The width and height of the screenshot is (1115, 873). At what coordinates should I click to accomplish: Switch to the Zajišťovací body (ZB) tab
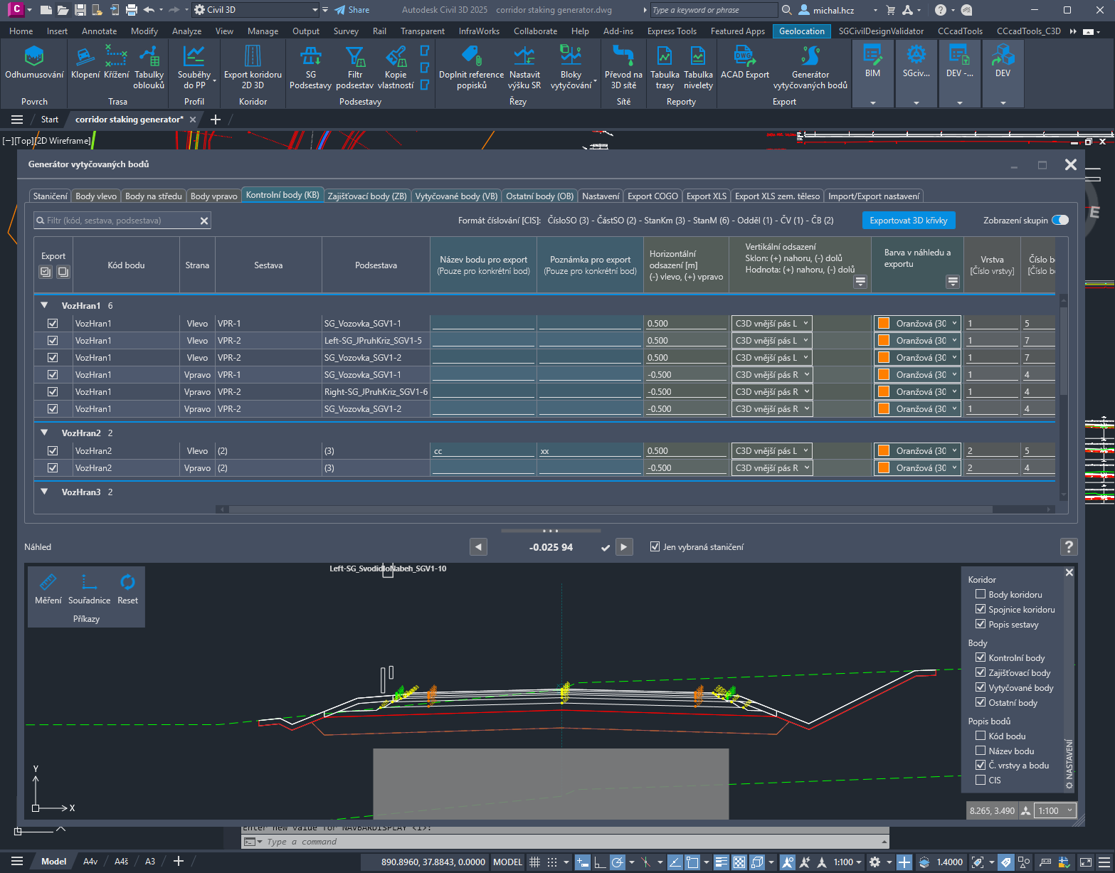point(367,196)
